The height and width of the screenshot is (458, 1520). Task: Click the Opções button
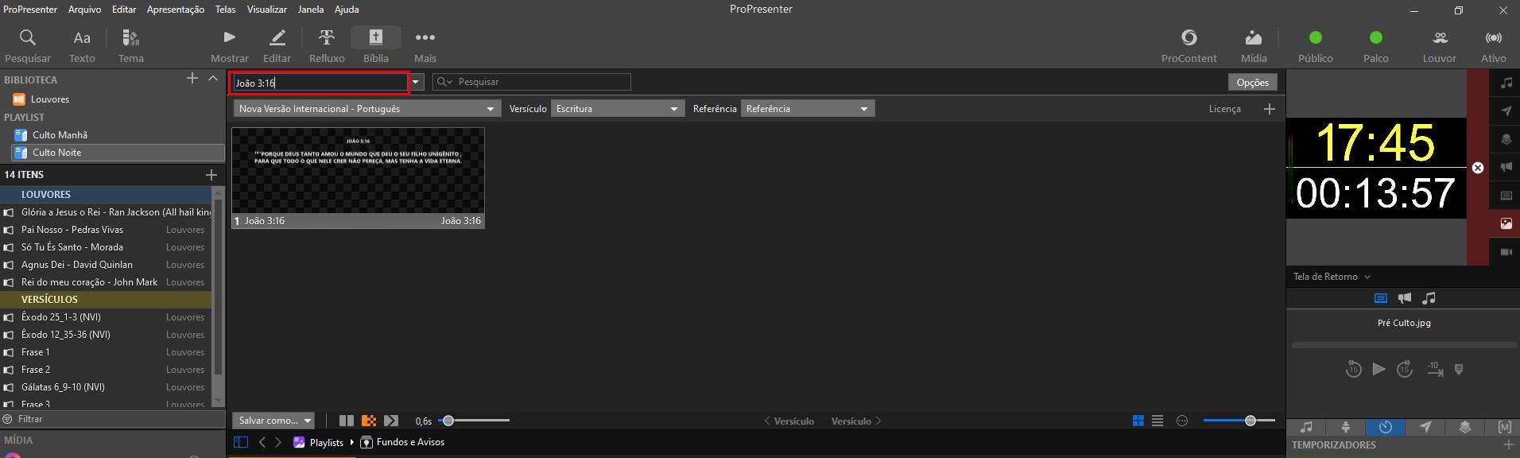click(x=1253, y=82)
